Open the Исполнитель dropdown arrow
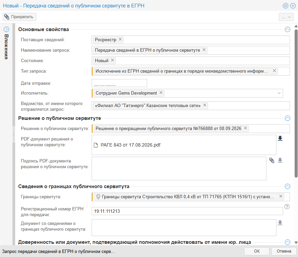298x257 pixels. pos(279,93)
